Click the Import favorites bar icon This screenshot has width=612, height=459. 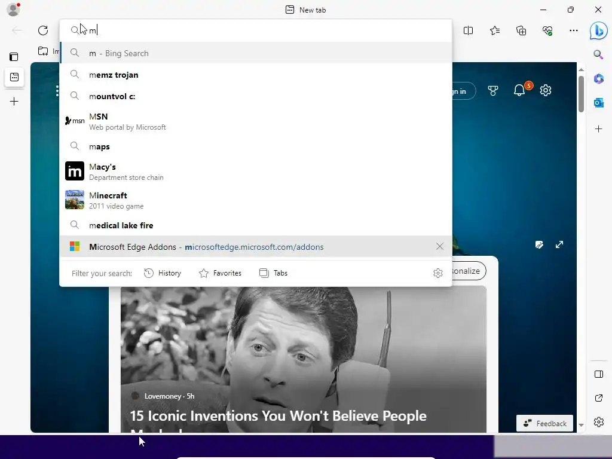[x=43, y=51]
